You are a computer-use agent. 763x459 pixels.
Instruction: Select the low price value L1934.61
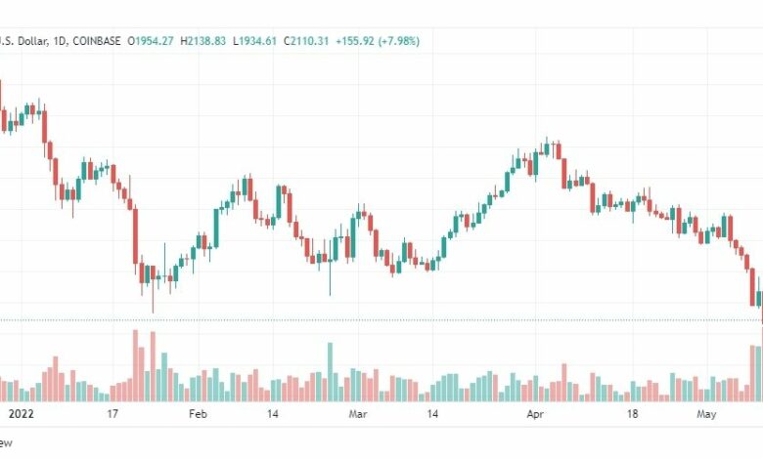[254, 41]
